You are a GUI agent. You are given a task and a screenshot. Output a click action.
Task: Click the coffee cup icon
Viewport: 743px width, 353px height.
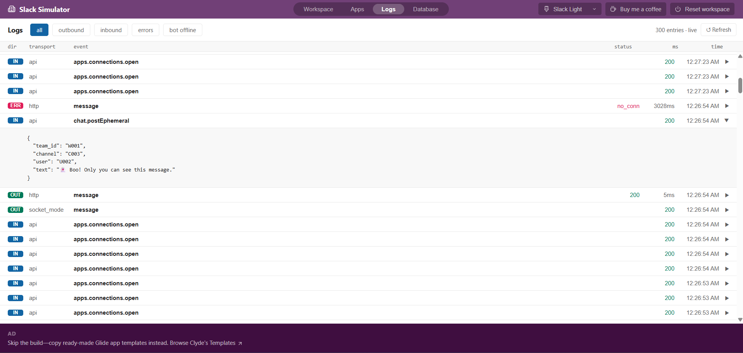click(x=613, y=9)
